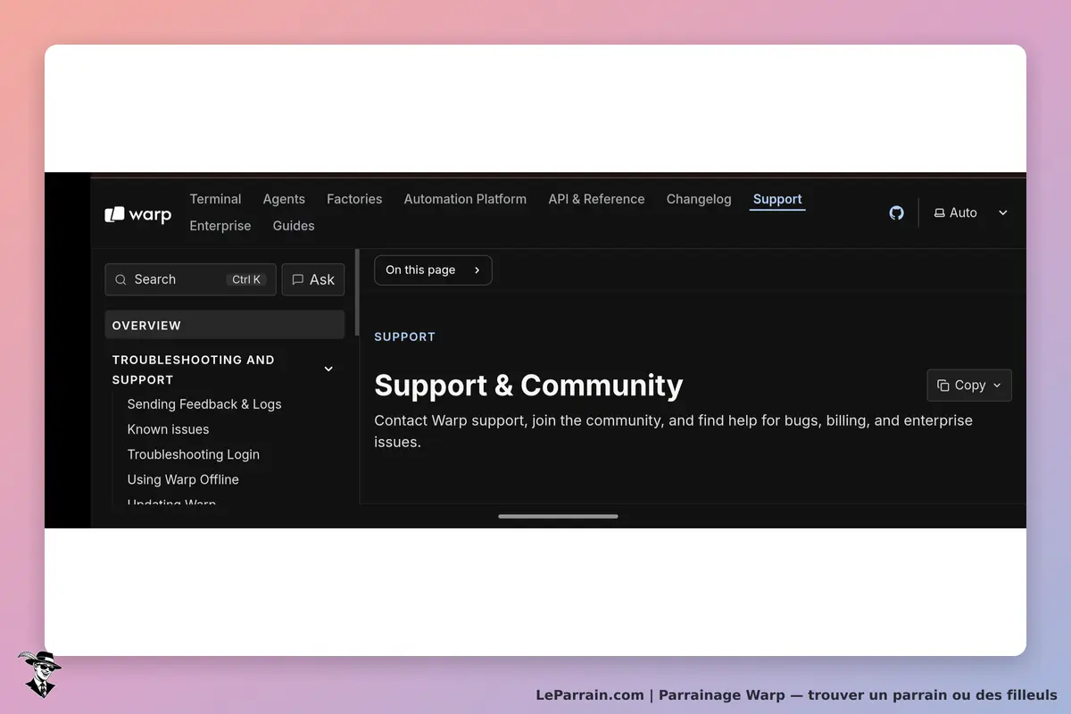Switch to the Factories tab
Image resolution: width=1071 pixels, height=714 pixels.
[354, 199]
